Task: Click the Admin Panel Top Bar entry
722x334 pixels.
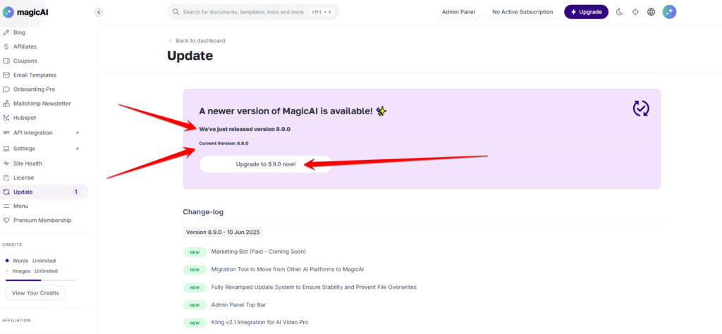Action: (x=238, y=304)
